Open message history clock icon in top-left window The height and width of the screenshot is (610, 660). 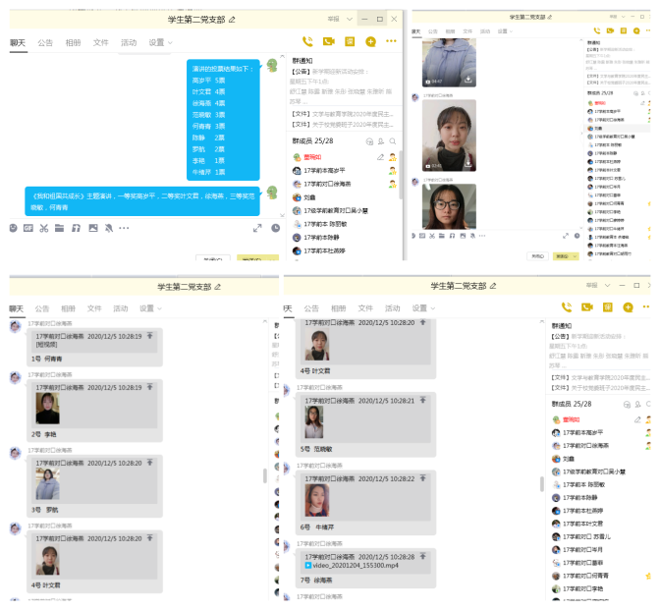pyautogui.click(x=273, y=228)
